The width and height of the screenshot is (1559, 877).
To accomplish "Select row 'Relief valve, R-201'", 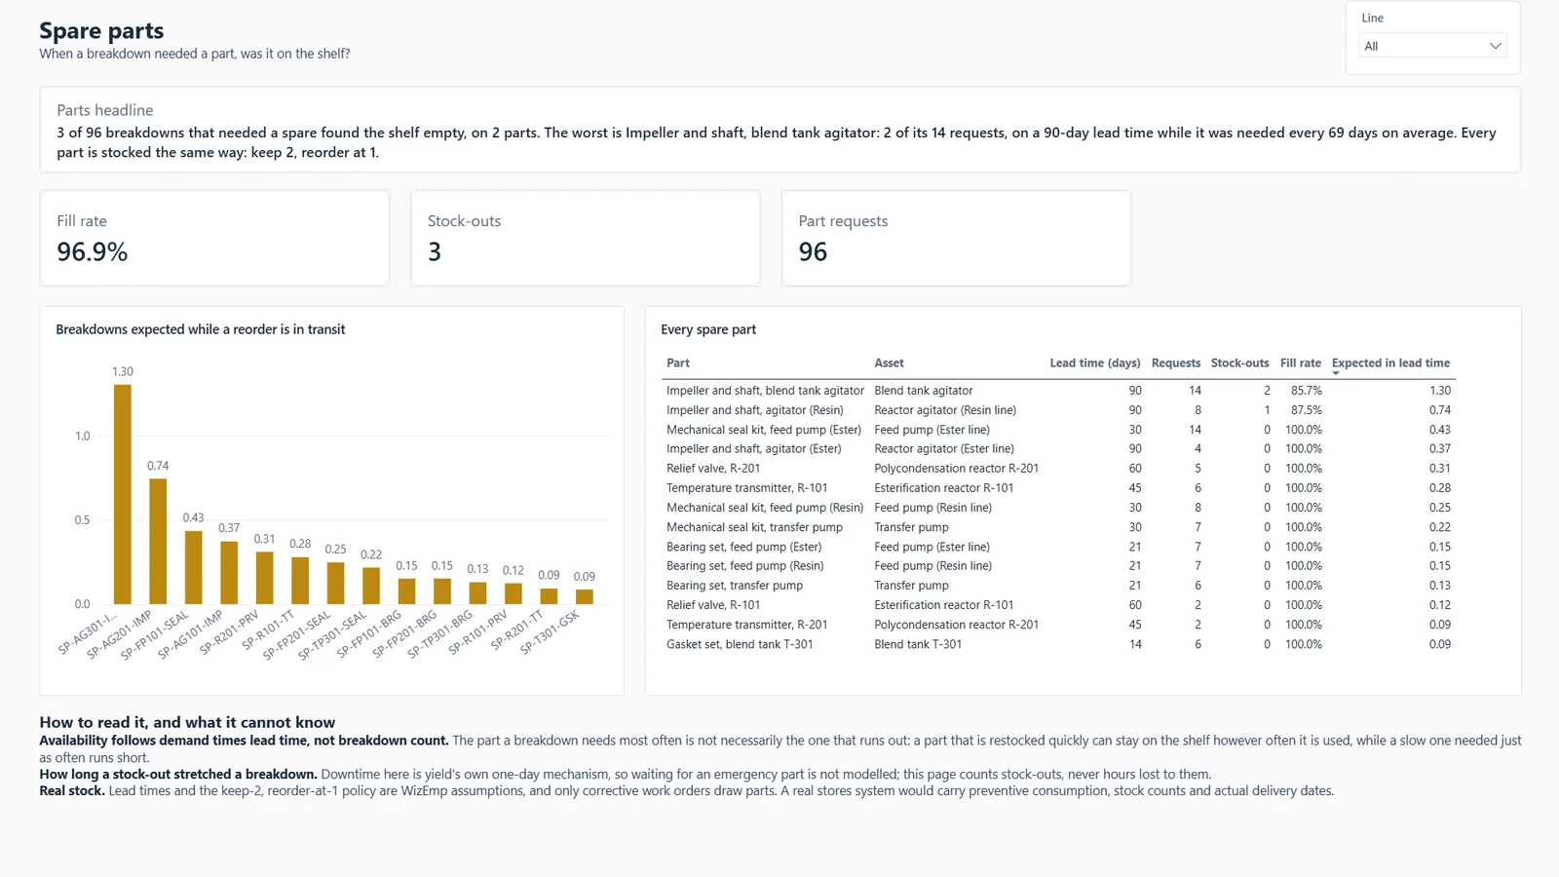I will click(1058, 469).
